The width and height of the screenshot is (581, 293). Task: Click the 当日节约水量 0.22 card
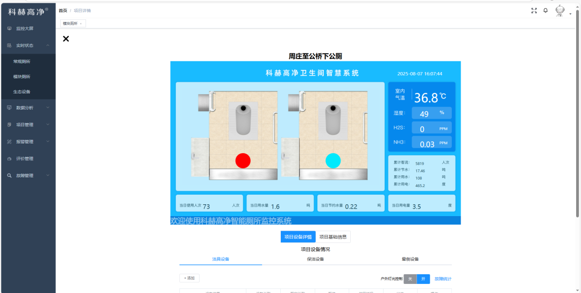pos(351,203)
